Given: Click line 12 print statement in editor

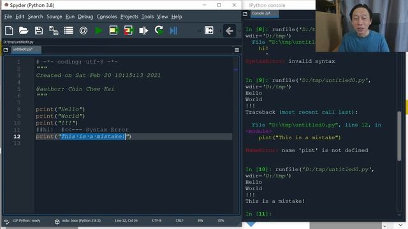Looking at the screenshot, I should click(84, 136).
